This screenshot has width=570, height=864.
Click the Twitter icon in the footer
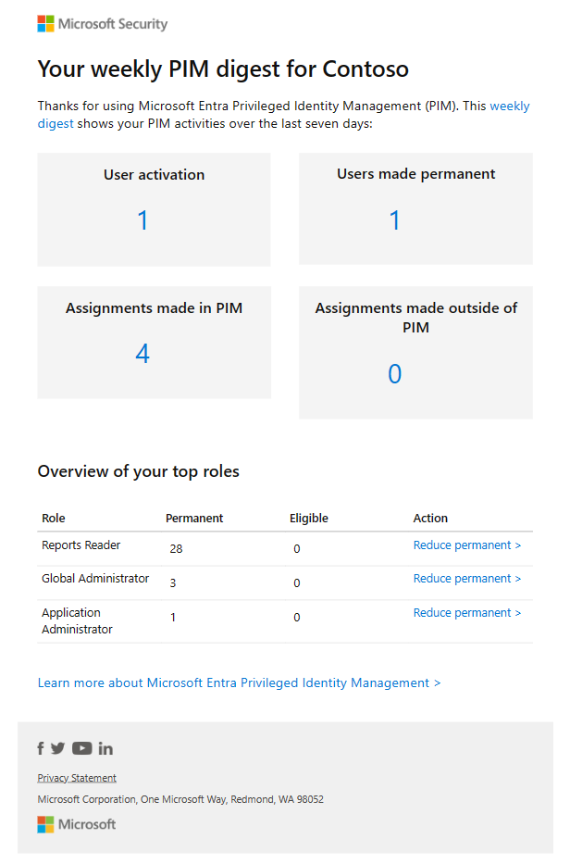57,748
